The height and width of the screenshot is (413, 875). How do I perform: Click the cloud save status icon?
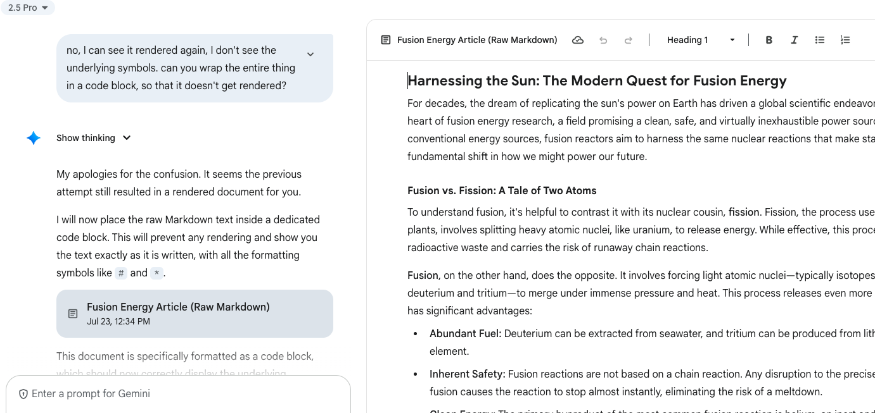[x=577, y=40]
